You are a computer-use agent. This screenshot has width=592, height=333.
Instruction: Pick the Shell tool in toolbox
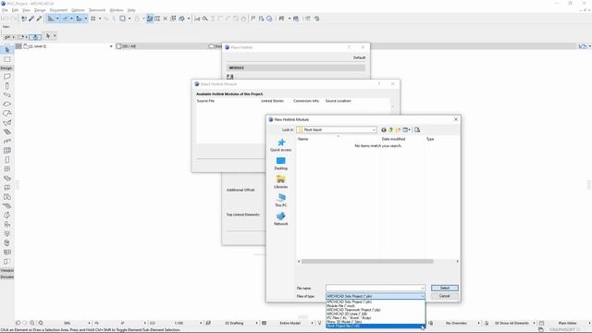pos(6,123)
